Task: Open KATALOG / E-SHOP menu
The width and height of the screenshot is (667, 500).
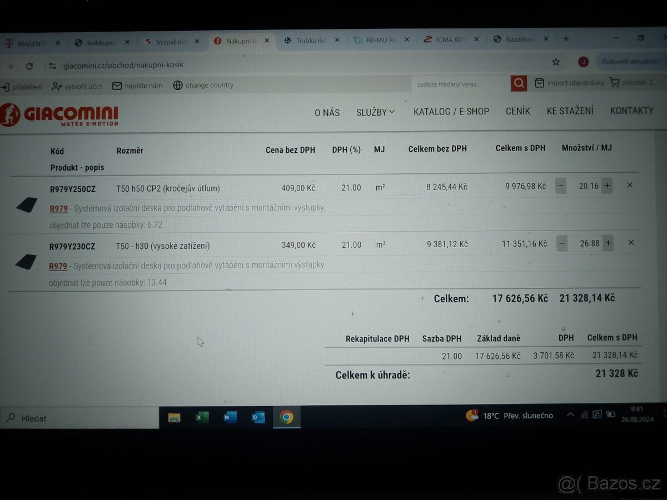Action: [451, 112]
